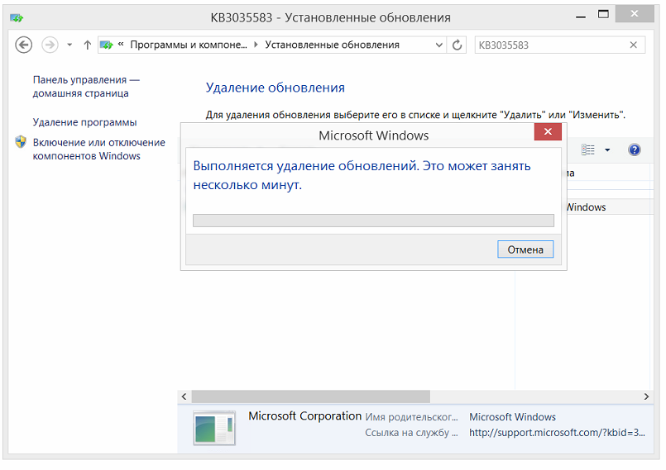Click the window icon in title bar
This screenshot has height=470, width=666.
[16, 17]
